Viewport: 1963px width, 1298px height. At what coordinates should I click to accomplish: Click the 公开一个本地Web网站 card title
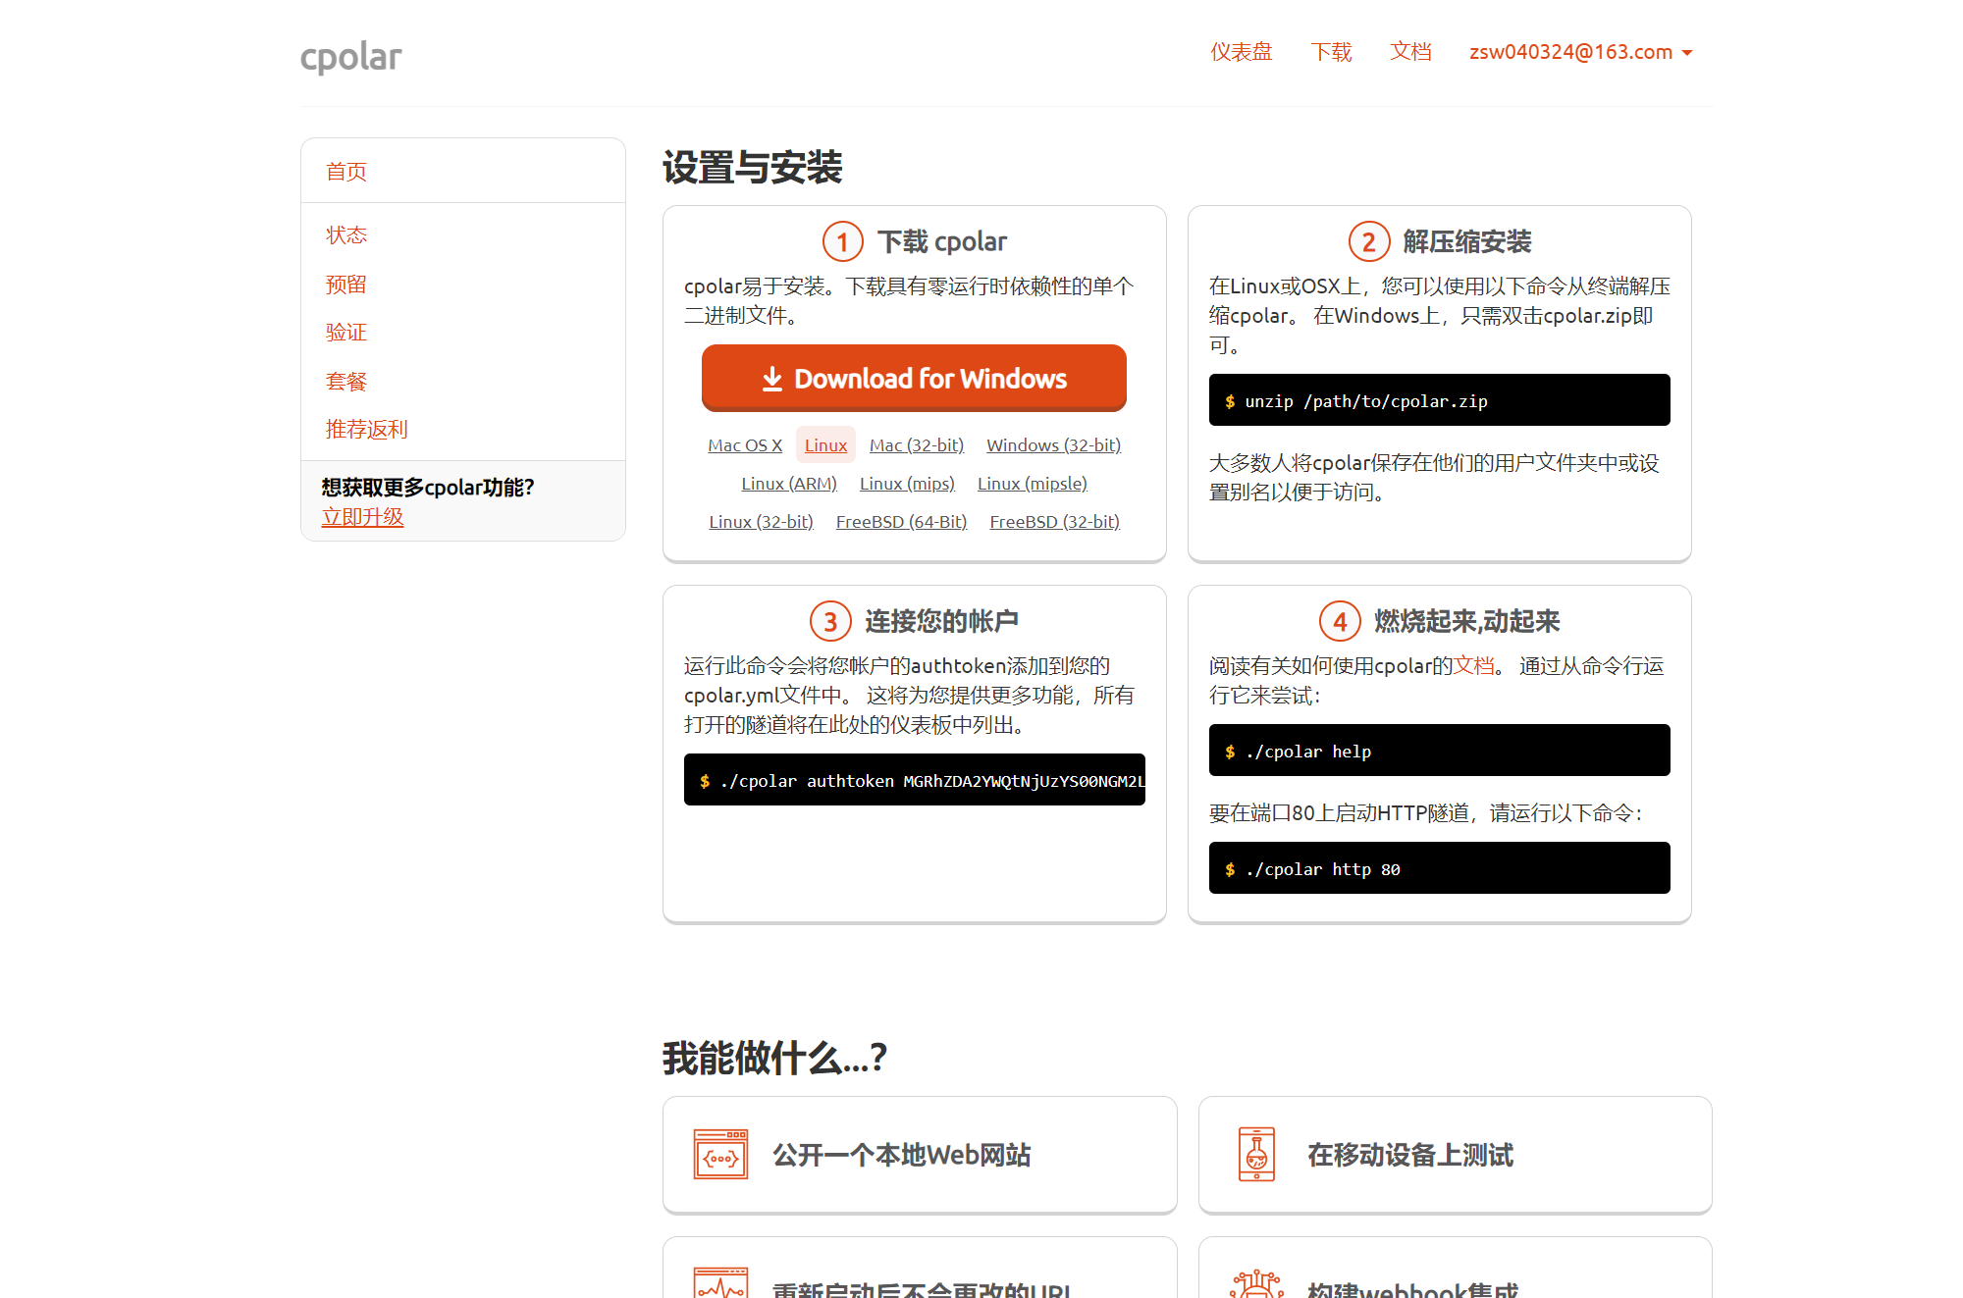[x=901, y=1155]
